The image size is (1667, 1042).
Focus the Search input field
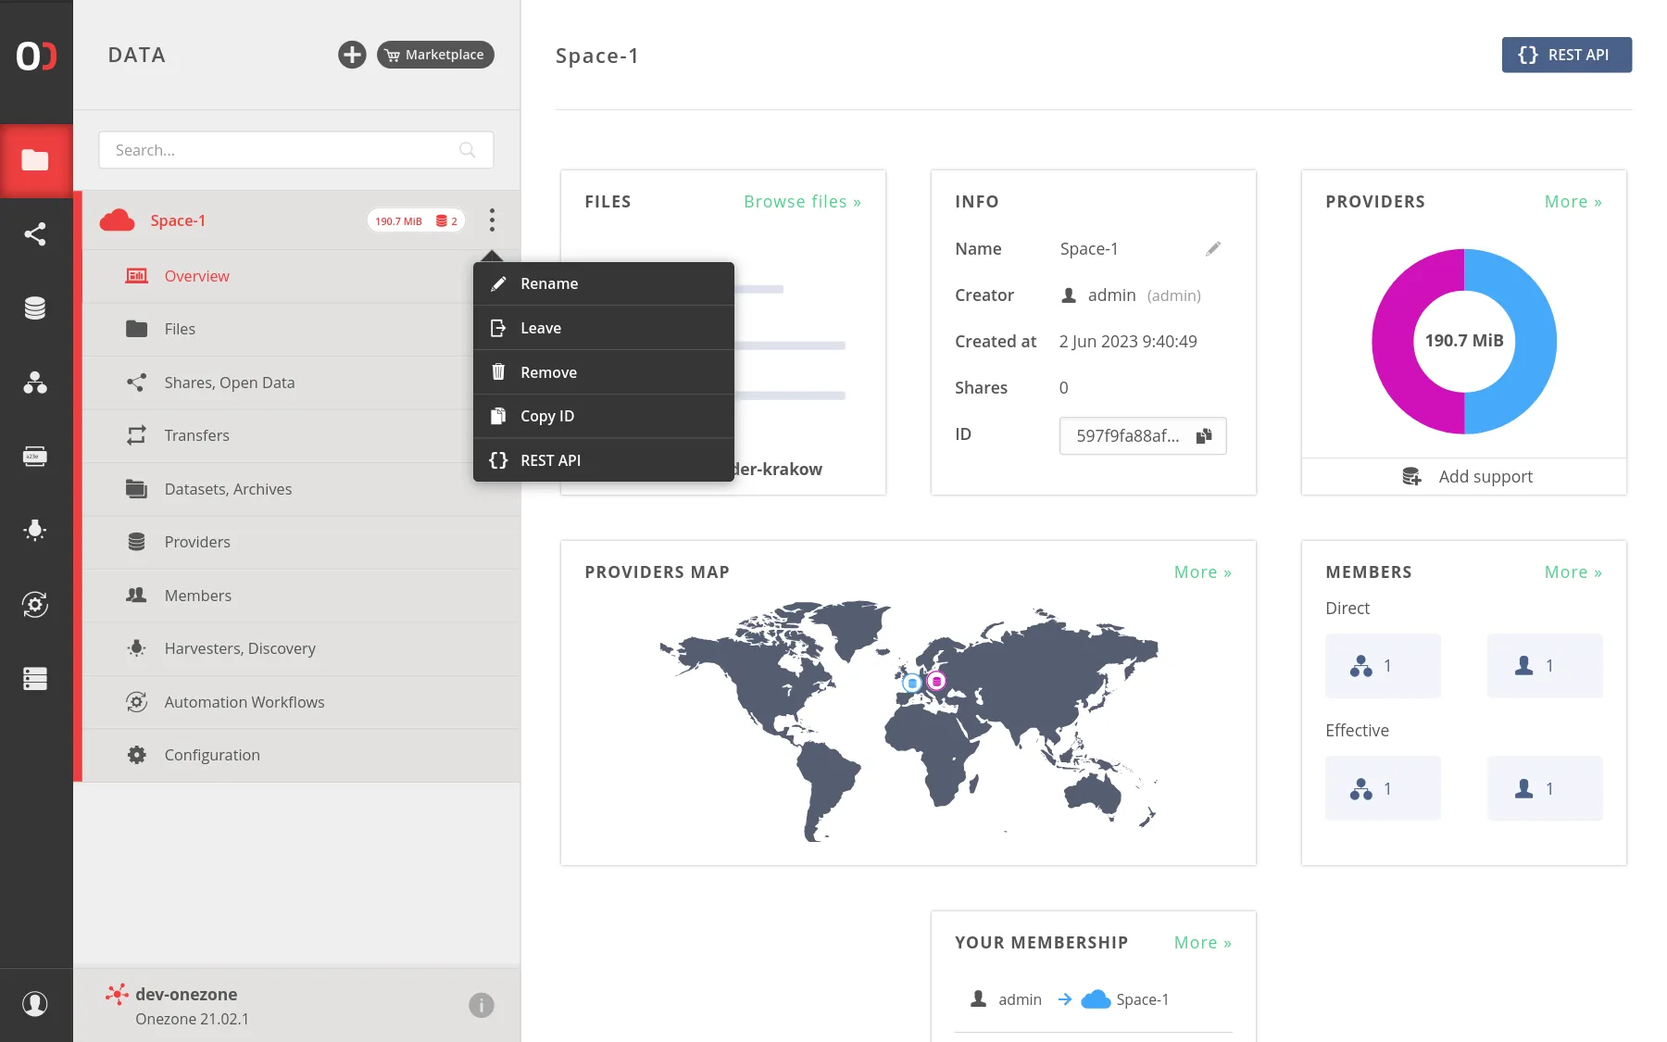coord(282,150)
